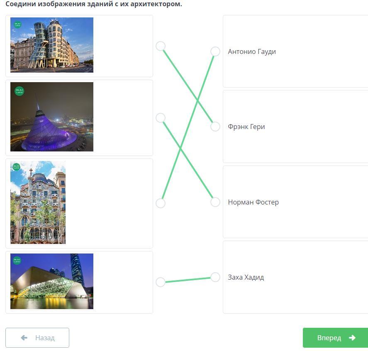Select the Заха Хадид answer card
Image resolution: width=368 pixels, height=351 pixels.
click(295, 277)
